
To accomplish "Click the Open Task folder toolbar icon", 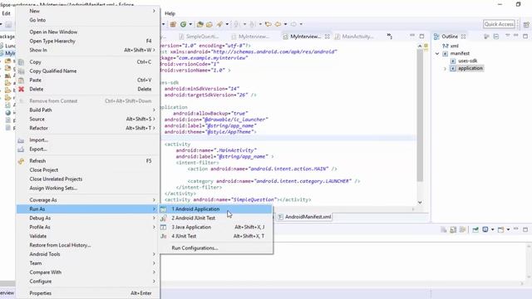I will click(209, 24).
